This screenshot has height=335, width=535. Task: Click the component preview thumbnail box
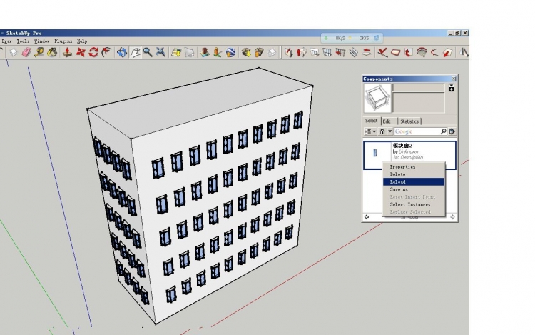pos(377,98)
